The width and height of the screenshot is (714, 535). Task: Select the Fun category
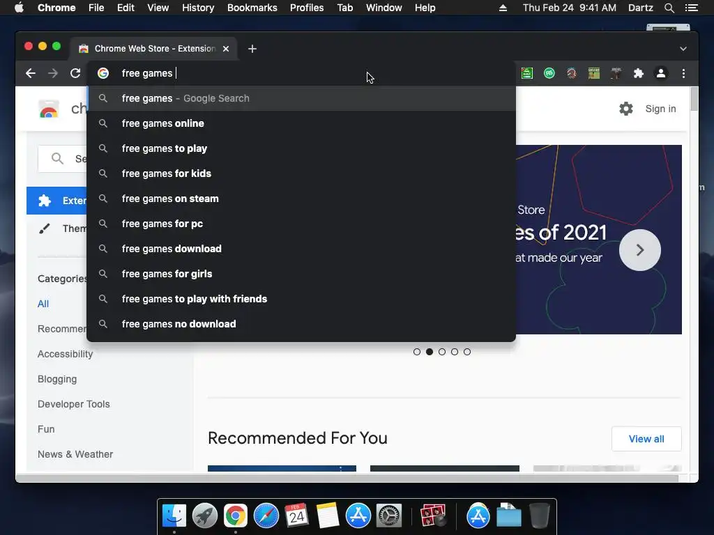tap(46, 429)
